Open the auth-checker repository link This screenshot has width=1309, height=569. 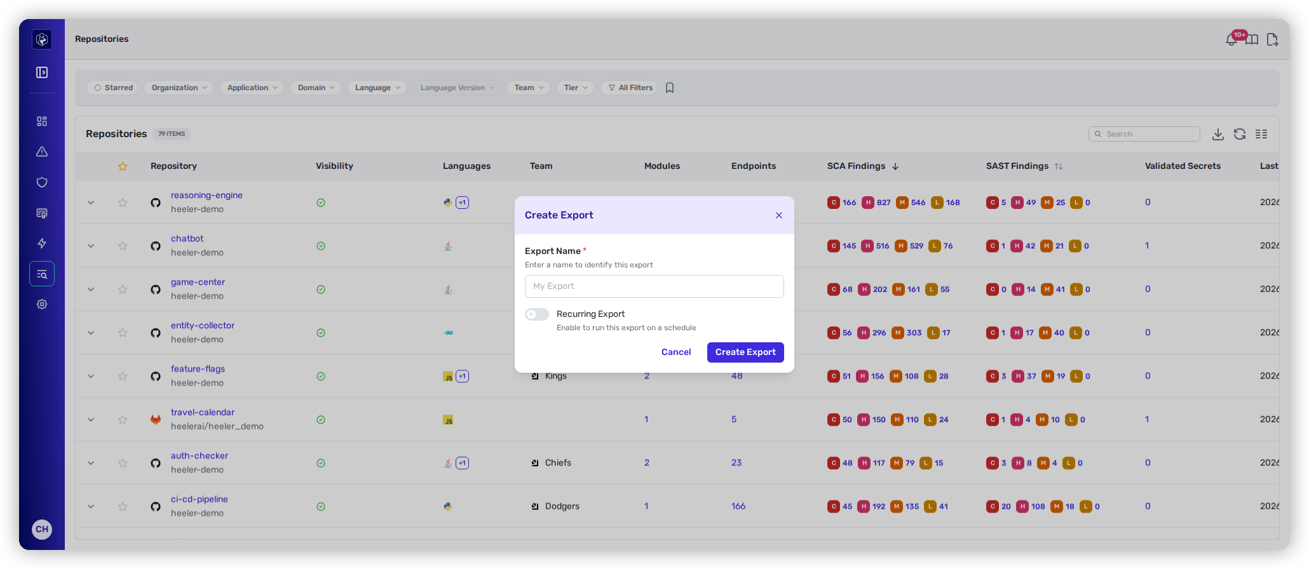[x=200, y=456]
